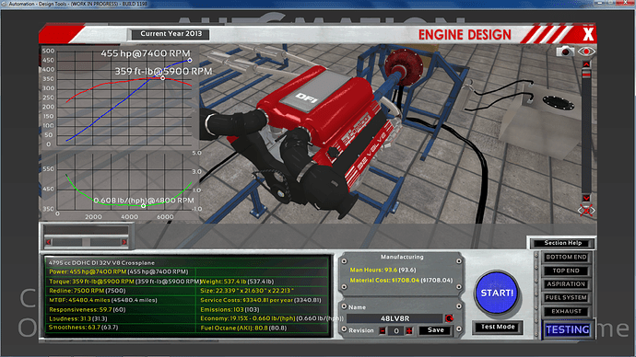Randomize the engine name with red refresh icon
This screenshot has width=636, height=357.
pyautogui.click(x=449, y=318)
